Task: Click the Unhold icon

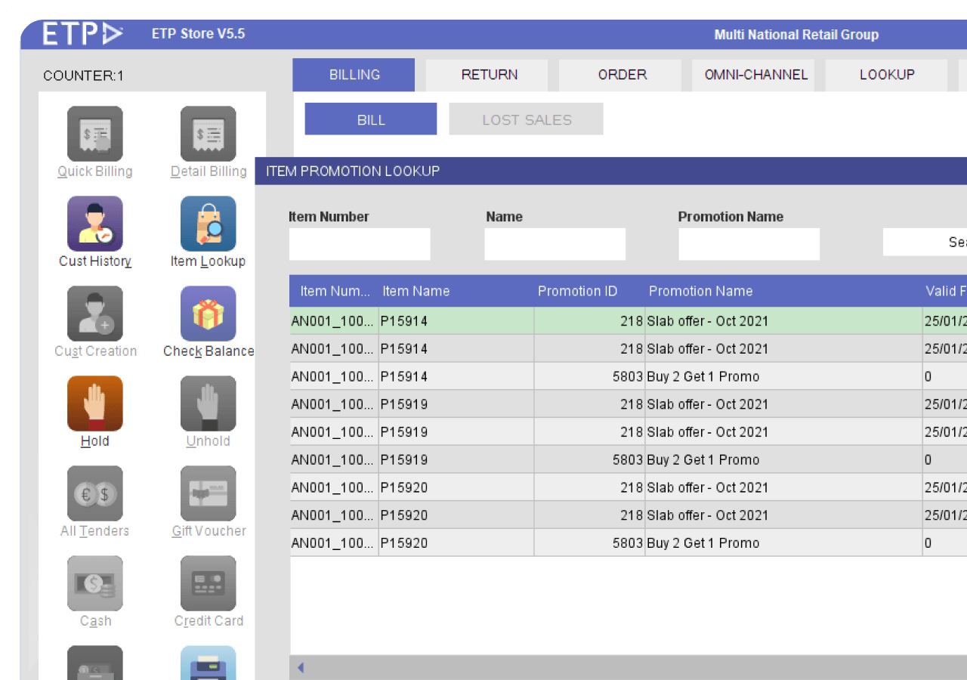Action: [209, 404]
